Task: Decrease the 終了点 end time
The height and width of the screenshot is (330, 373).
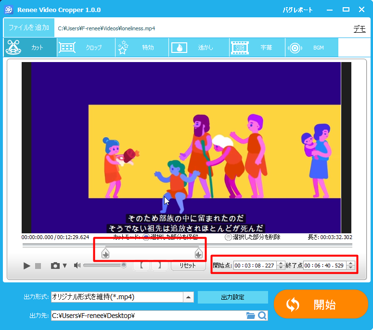Action: 351,267
